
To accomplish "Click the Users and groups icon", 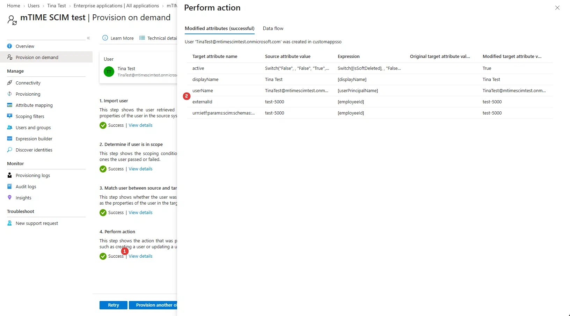I will point(9,127).
